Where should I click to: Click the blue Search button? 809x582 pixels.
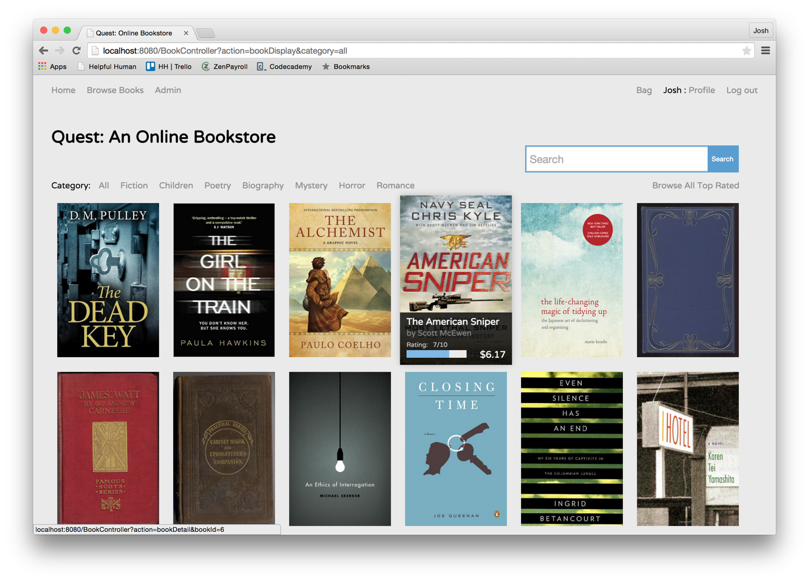(722, 159)
